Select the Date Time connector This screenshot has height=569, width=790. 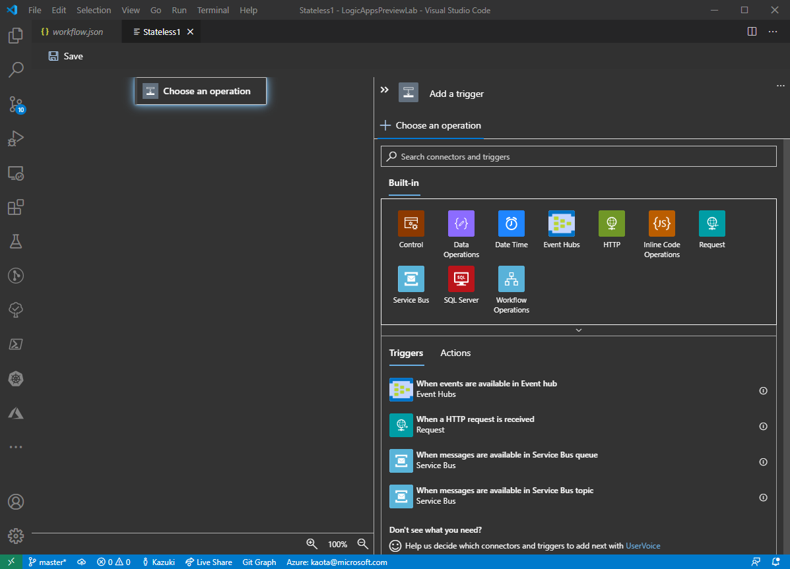coord(511,230)
